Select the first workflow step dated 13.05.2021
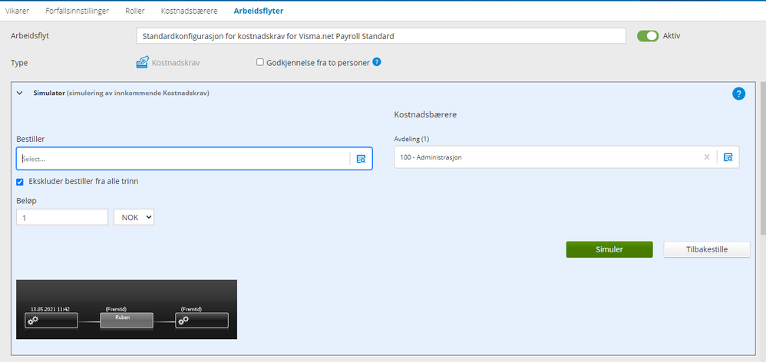Screen dimensions: 766x362 pyautogui.click(x=51, y=321)
